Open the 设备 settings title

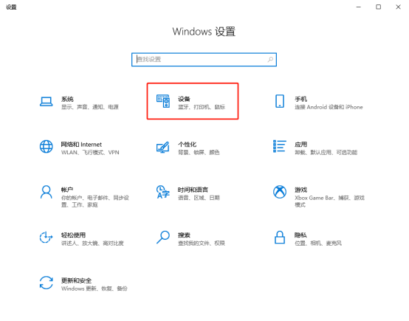pyautogui.click(x=184, y=99)
